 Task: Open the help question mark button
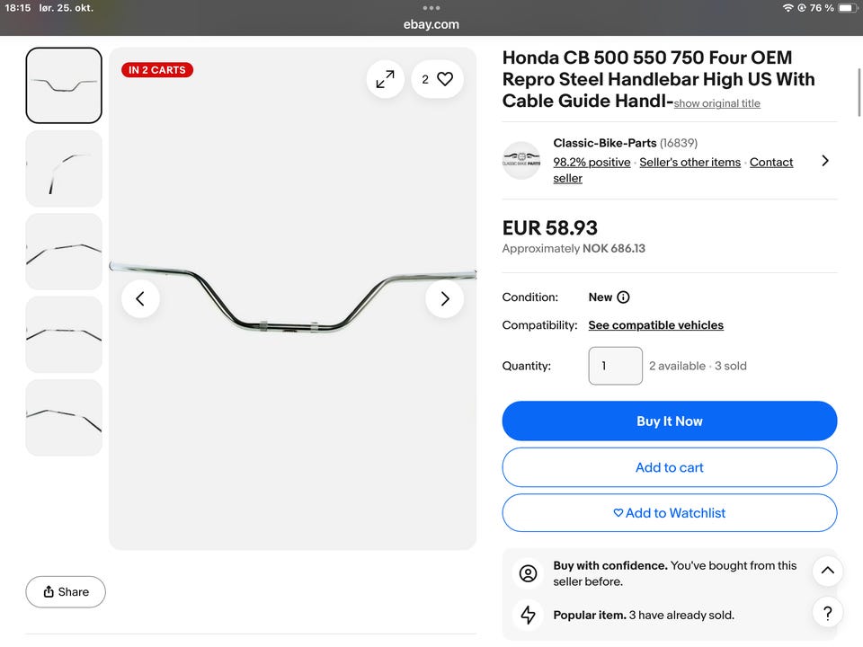coord(827,613)
